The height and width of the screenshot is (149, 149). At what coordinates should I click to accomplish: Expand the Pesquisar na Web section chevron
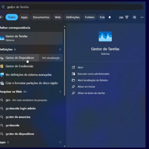click(x=60, y=92)
